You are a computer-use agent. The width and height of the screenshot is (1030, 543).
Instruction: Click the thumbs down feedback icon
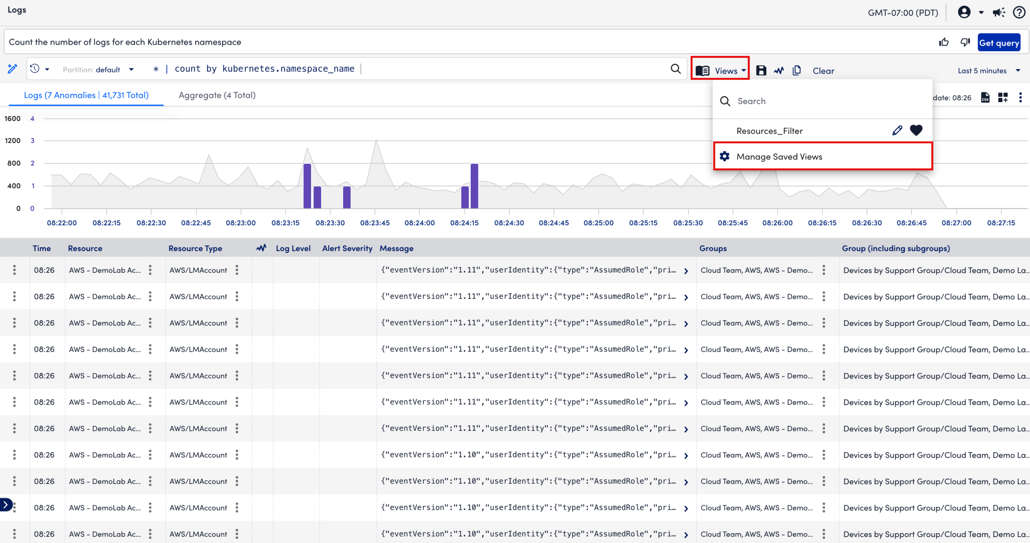tap(965, 42)
